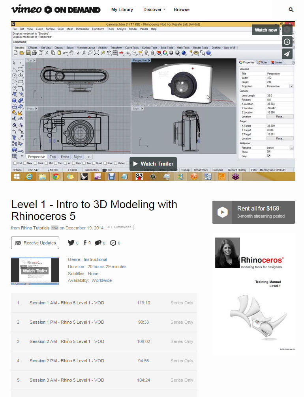The height and width of the screenshot is (397, 304).
Task: Select the Text tool icon in left sidebar
Action: [14, 138]
